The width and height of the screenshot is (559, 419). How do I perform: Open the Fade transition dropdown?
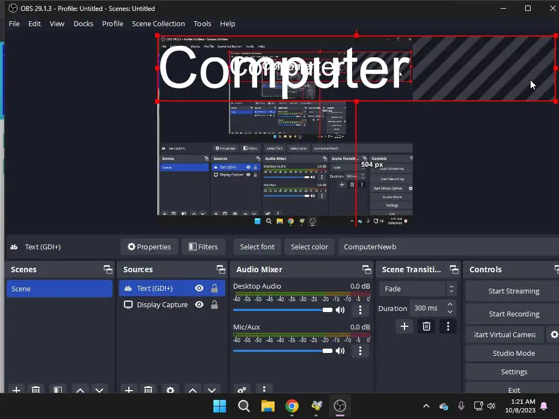[x=418, y=289]
